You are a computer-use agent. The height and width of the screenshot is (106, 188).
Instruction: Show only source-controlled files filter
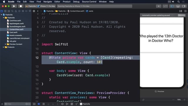(29, 104)
